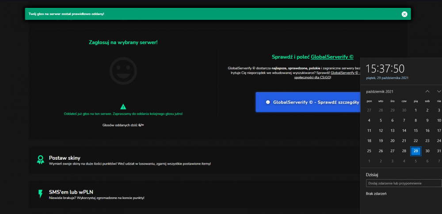Select October 19 in the calendar
442x214 pixels.
pos(381,141)
